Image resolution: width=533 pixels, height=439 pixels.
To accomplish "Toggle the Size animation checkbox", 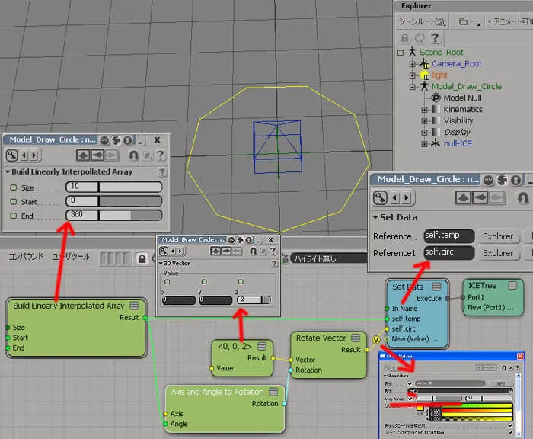I will pyautogui.click(x=14, y=187).
